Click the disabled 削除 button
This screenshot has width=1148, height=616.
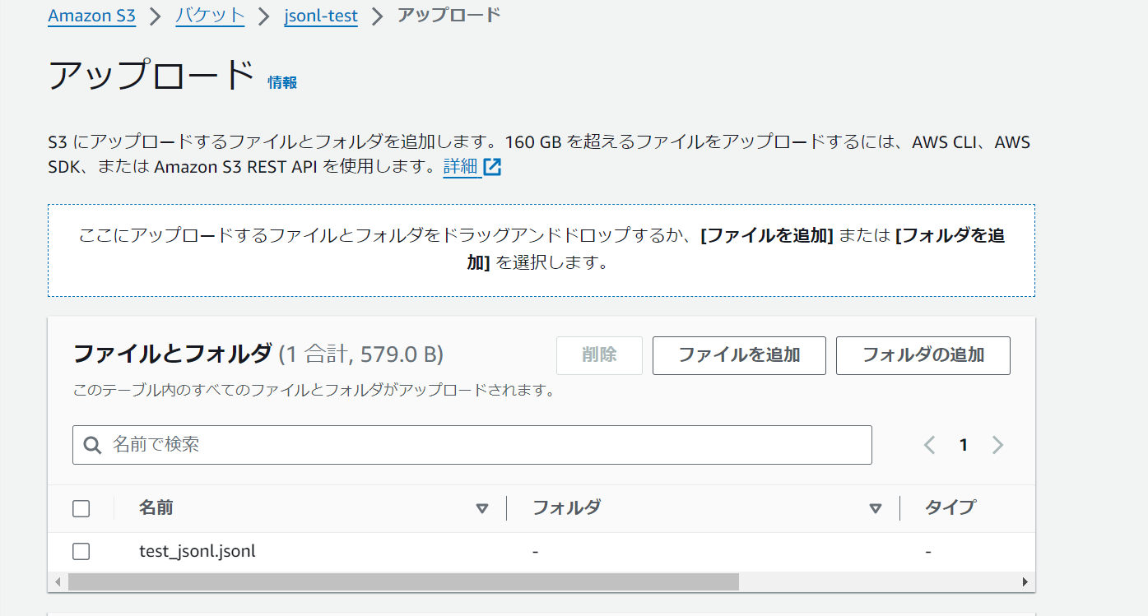click(x=599, y=355)
